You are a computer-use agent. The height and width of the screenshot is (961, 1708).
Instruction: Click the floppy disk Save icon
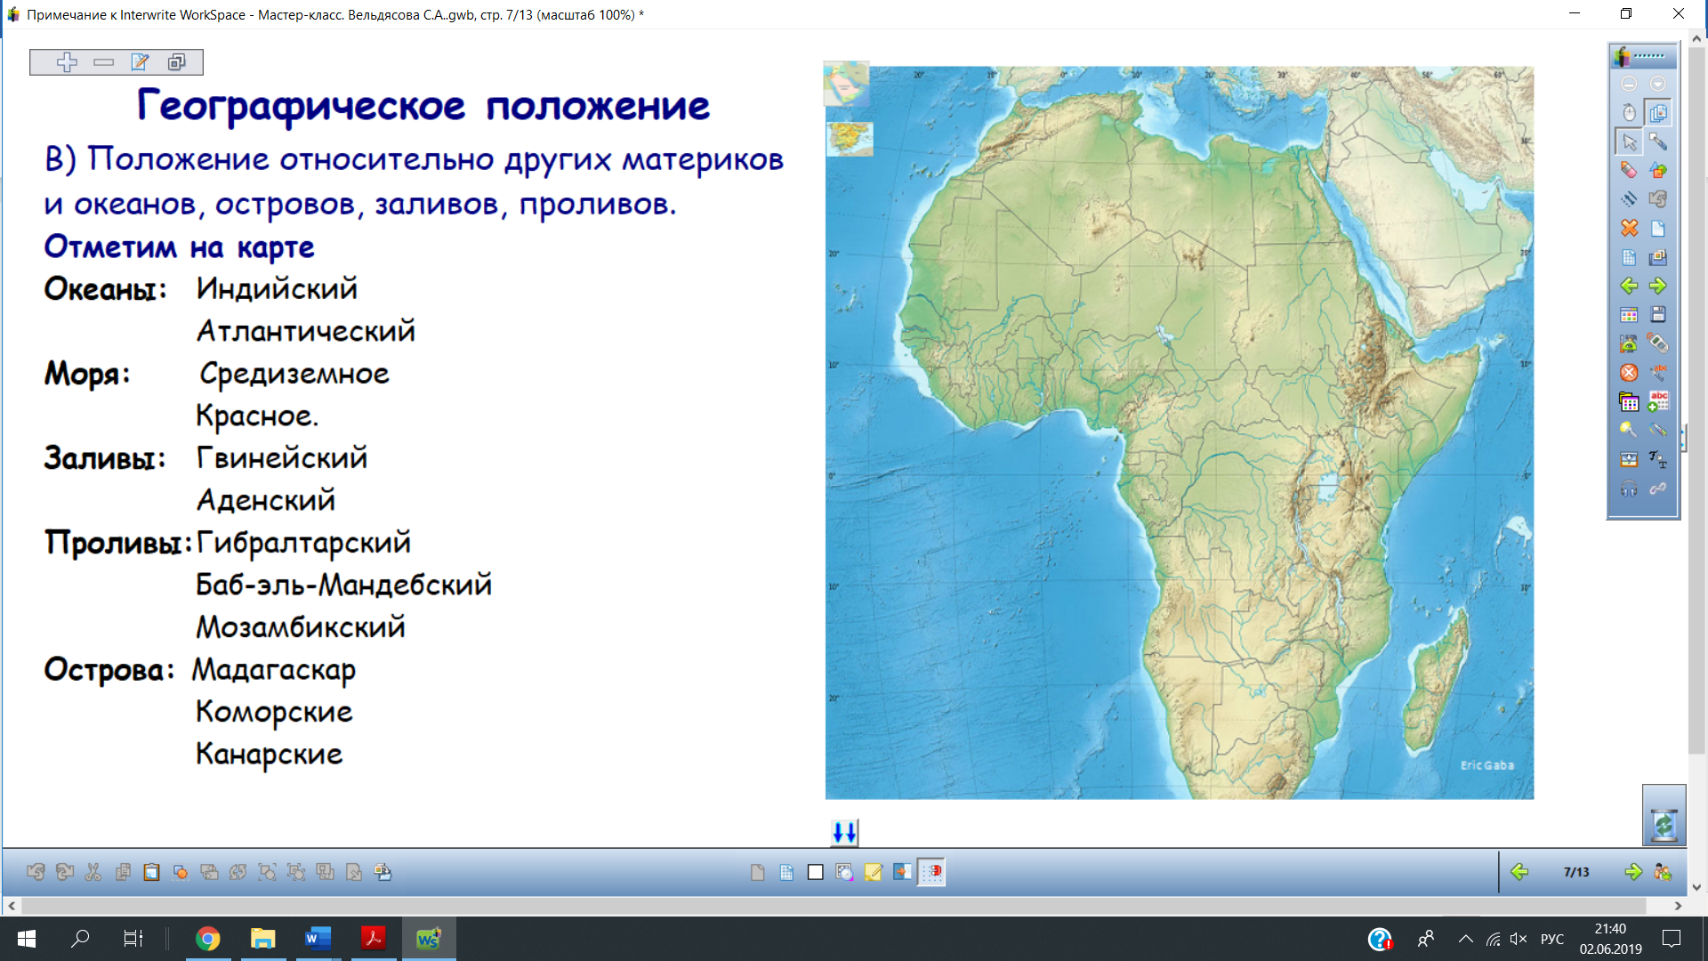pyautogui.click(x=1657, y=315)
